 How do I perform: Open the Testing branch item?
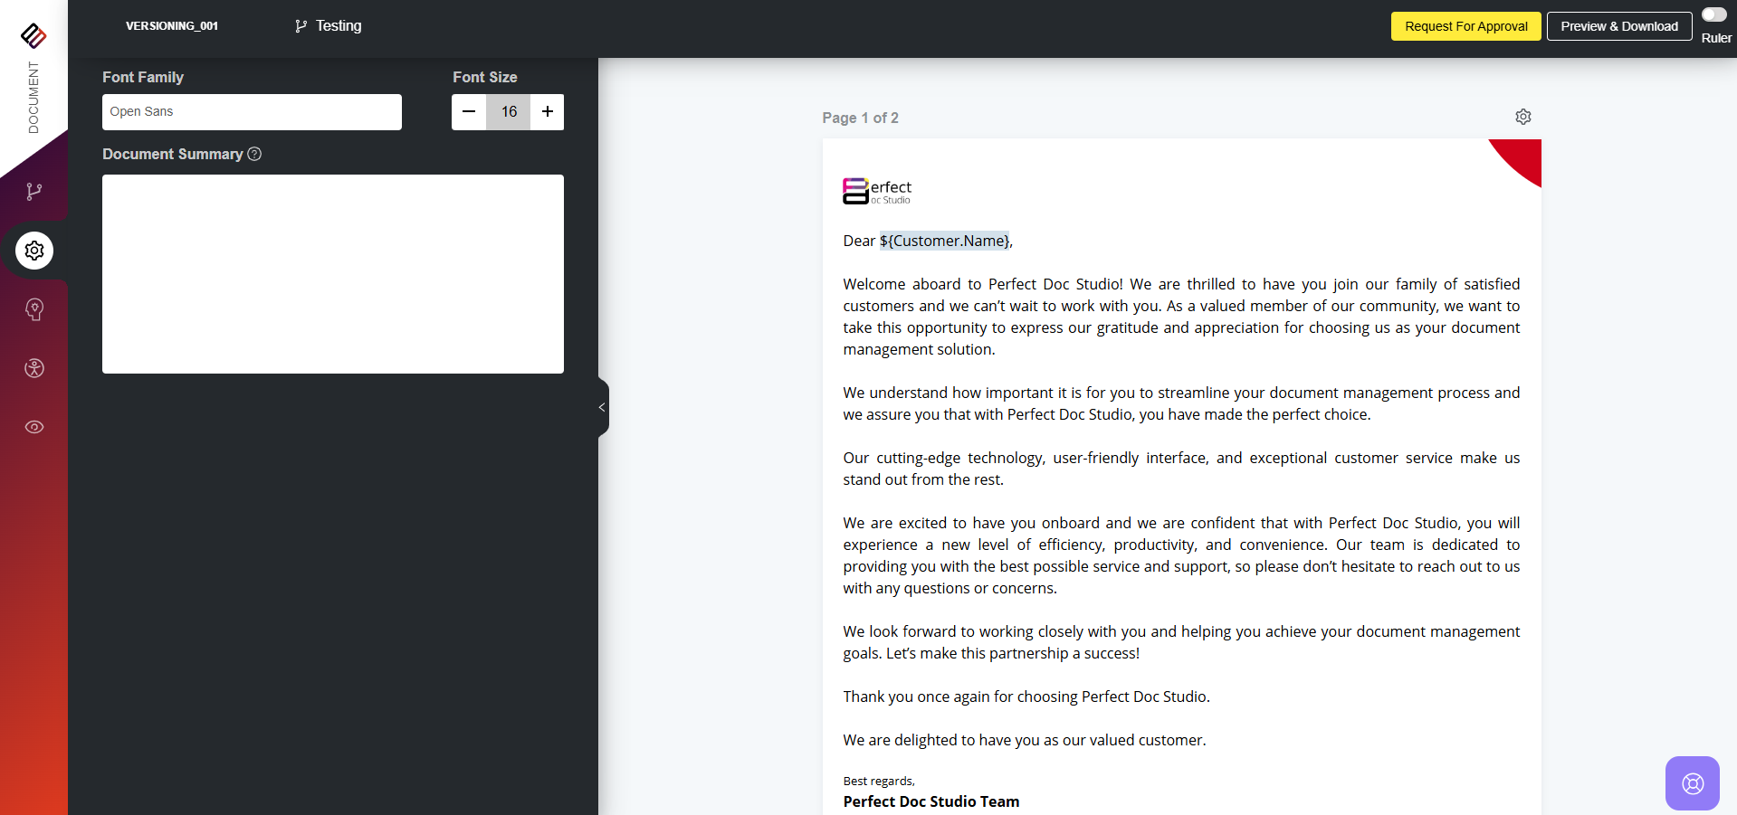click(x=329, y=26)
